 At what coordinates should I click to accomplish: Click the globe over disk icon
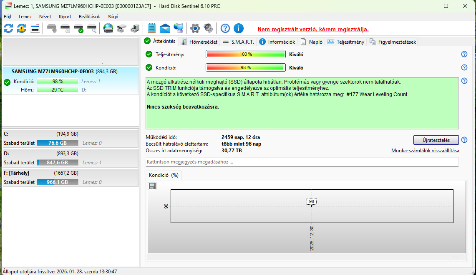pos(108,28)
